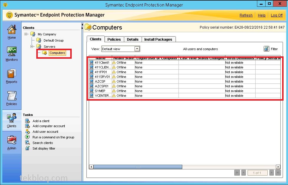Open the Reports section icon

pyautogui.click(x=12, y=74)
